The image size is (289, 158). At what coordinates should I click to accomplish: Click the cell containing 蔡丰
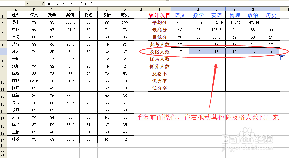[16, 23]
